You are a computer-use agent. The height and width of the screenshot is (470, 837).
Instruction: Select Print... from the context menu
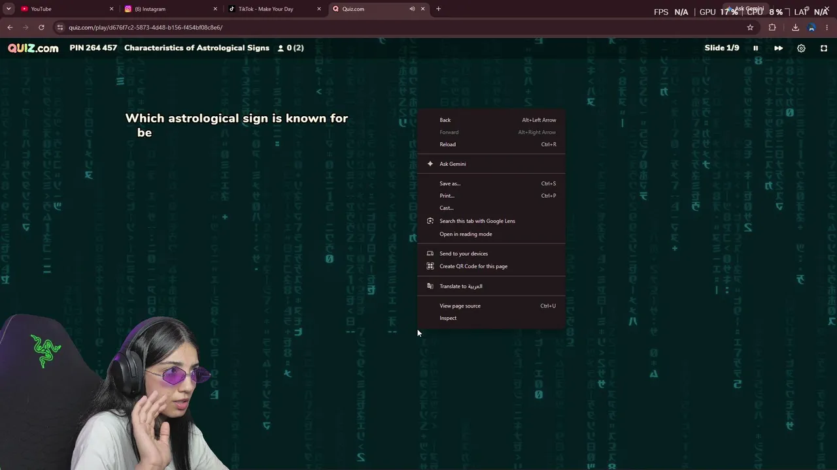pyautogui.click(x=491, y=196)
